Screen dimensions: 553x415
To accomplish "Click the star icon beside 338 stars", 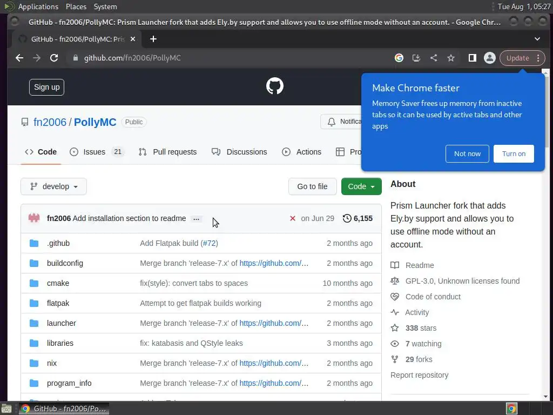I will (x=395, y=328).
